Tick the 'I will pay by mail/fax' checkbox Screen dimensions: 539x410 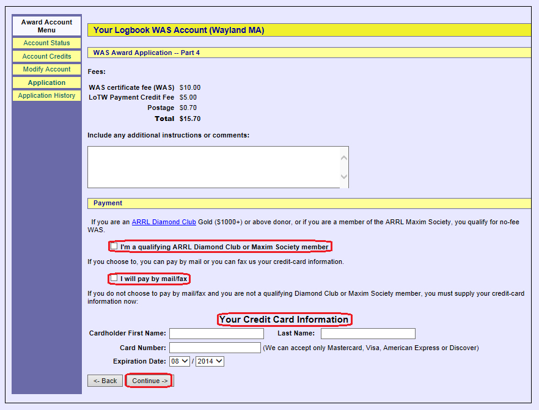tap(114, 279)
